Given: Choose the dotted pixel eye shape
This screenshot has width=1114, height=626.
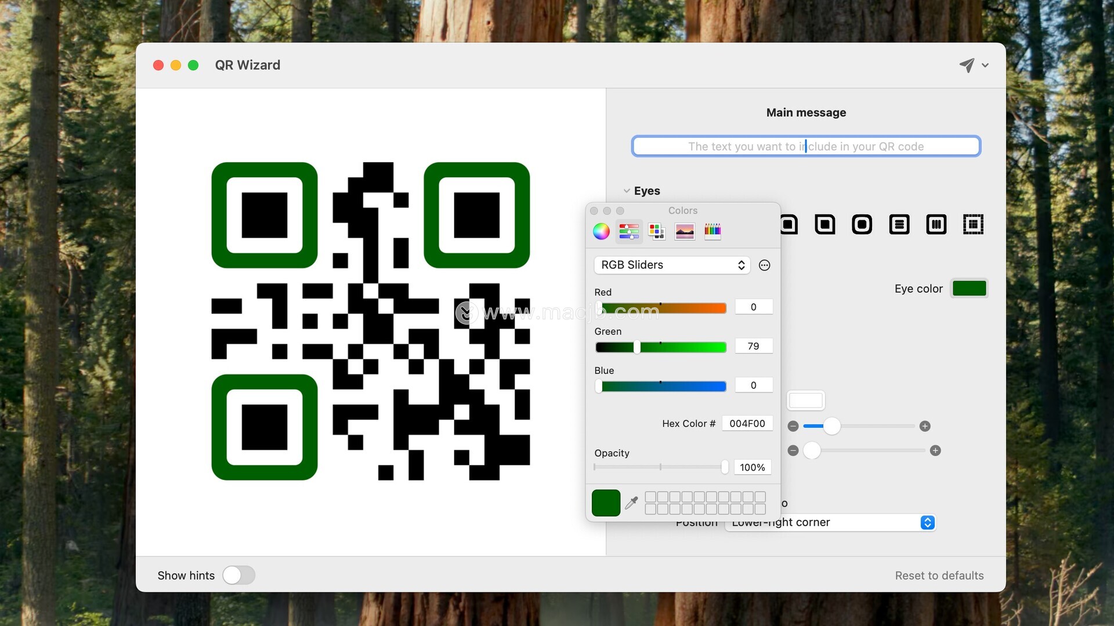Looking at the screenshot, I should 973,224.
